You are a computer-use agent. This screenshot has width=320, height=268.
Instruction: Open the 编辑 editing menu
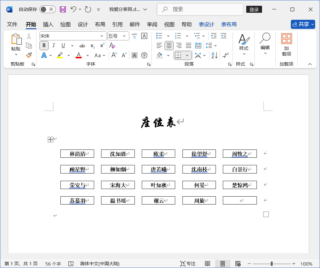pos(265,44)
